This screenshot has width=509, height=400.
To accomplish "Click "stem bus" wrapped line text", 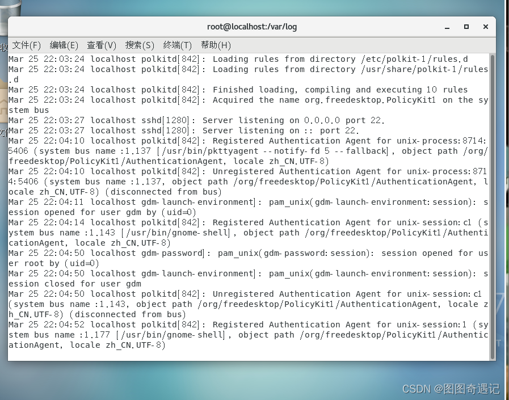I will point(28,111).
